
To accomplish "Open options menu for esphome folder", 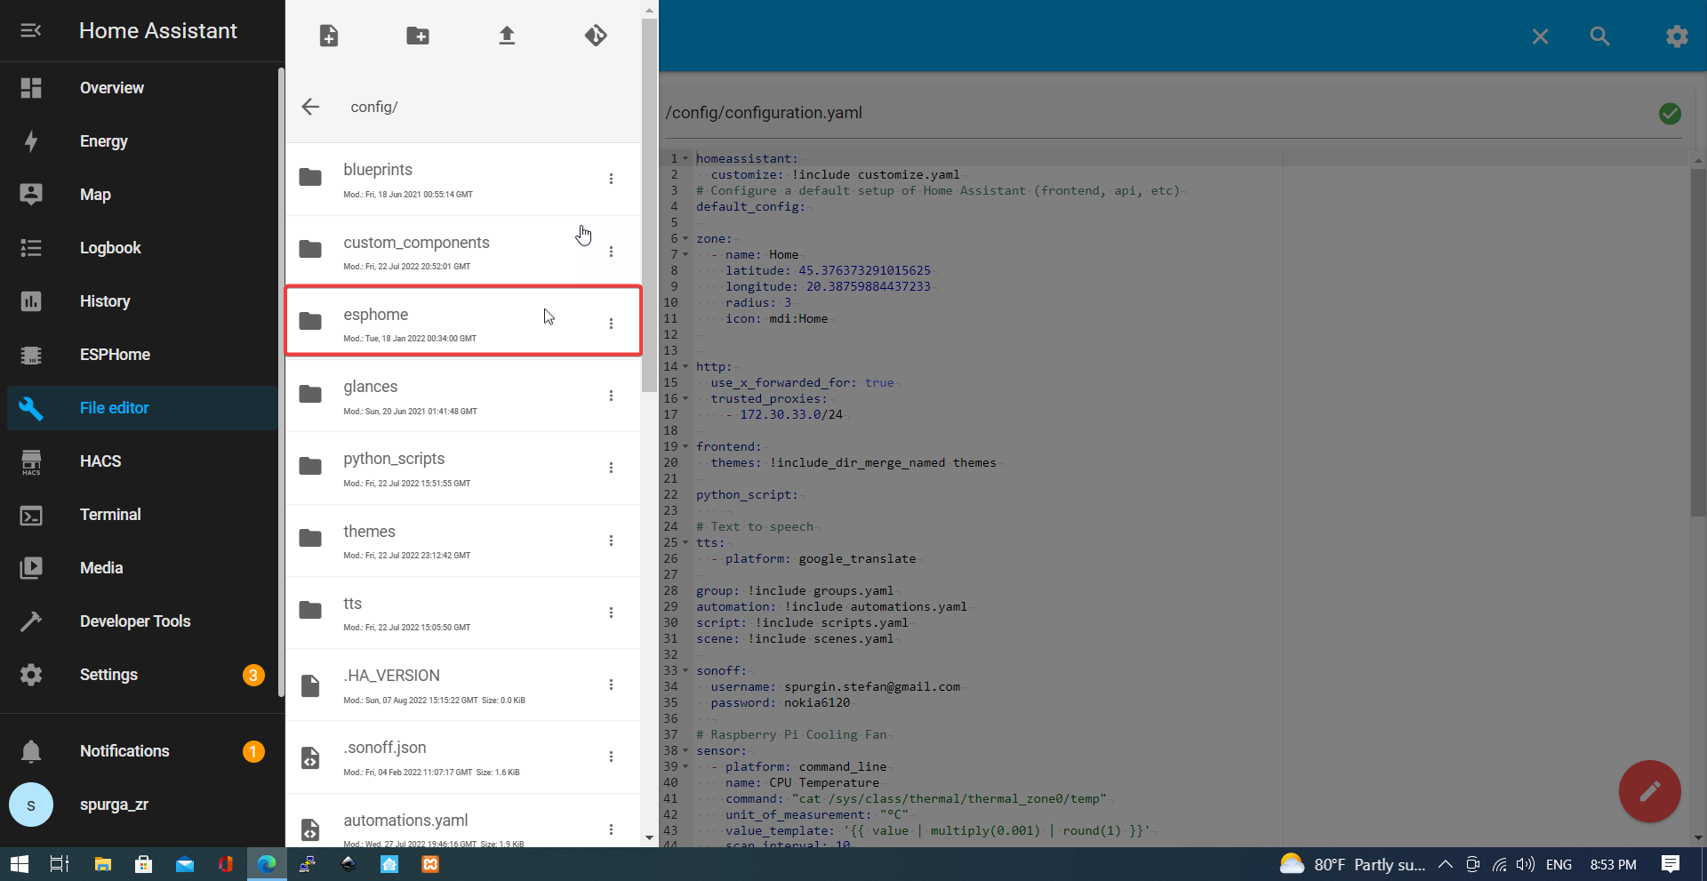I will tap(611, 324).
